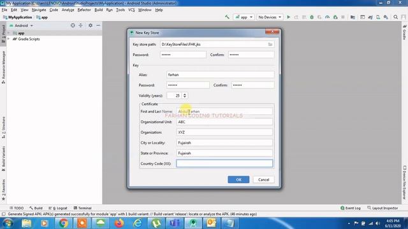Image resolution: width=408 pixels, height=229 pixels.
Task: Click the Make Project hammer icon
Action: pos(227,17)
